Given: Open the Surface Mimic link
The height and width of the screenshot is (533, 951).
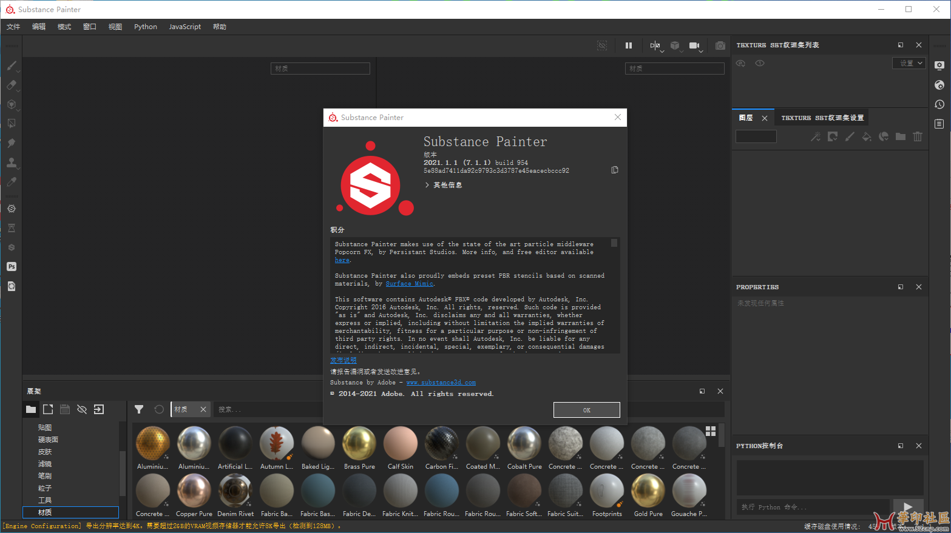Looking at the screenshot, I should tap(410, 284).
